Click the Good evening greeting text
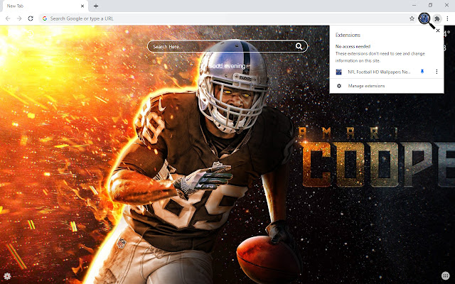This screenshot has height=284, width=455. click(227, 66)
